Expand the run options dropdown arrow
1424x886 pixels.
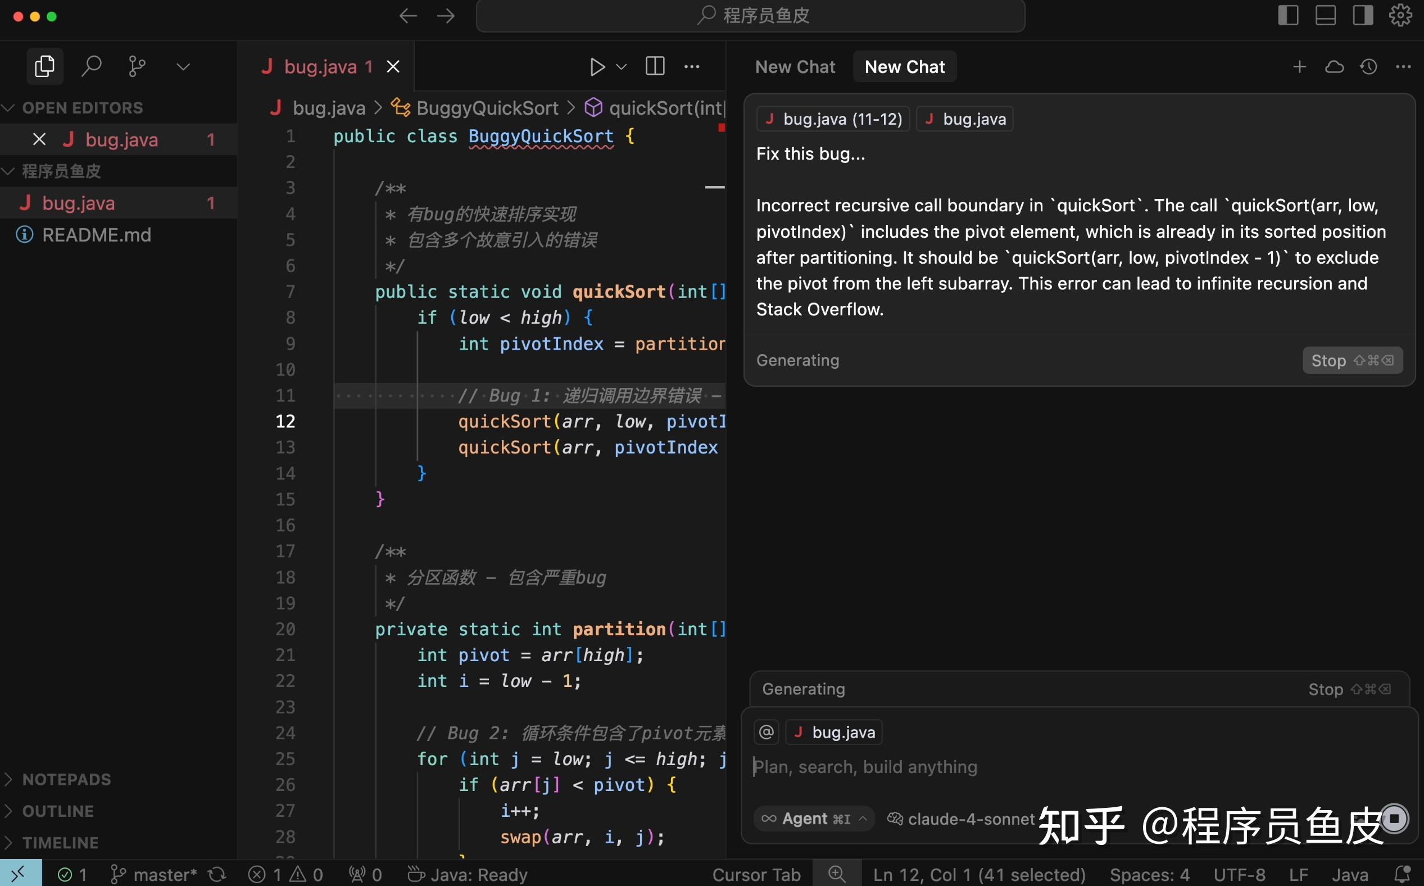[622, 67]
